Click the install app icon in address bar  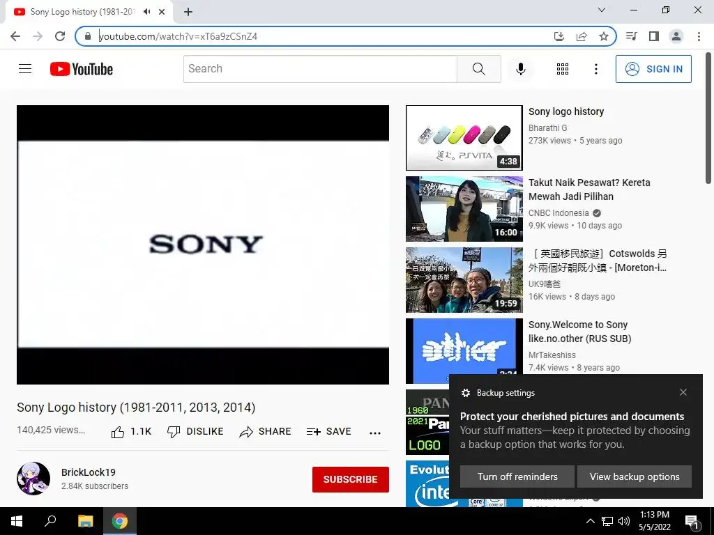559,36
